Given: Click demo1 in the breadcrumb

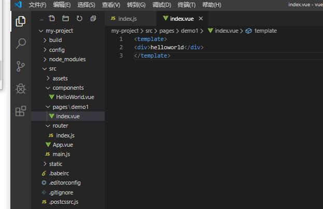Looking at the screenshot, I should (x=190, y=31).
